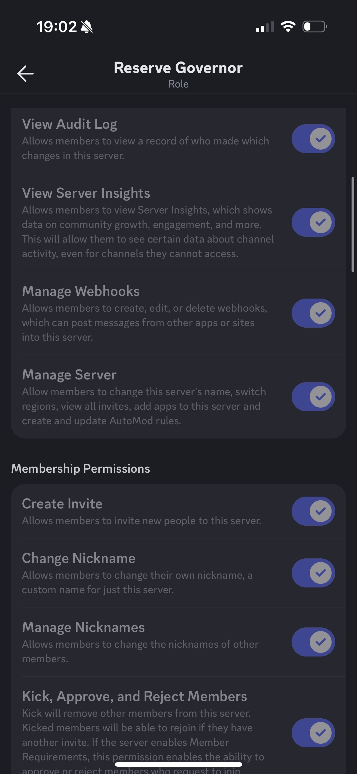Tap the Manage Server description text

(x=144, y=406)
